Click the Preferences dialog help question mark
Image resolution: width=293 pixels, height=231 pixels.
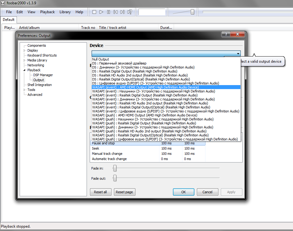point(226,34)
